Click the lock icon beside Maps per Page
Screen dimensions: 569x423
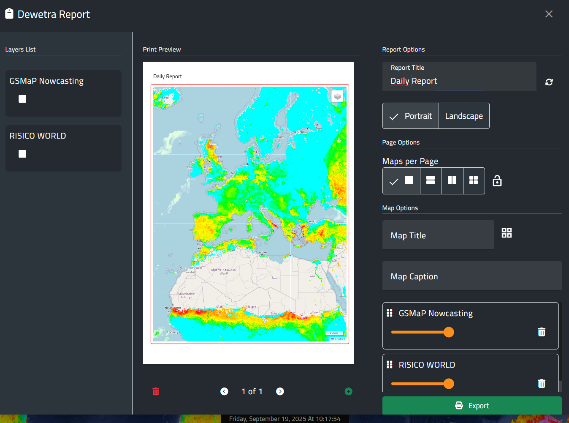click(x=497, y=181)
